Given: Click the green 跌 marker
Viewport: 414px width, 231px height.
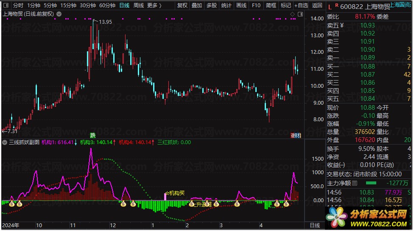Looking at the screenshot, I should [x=92, y=135].
